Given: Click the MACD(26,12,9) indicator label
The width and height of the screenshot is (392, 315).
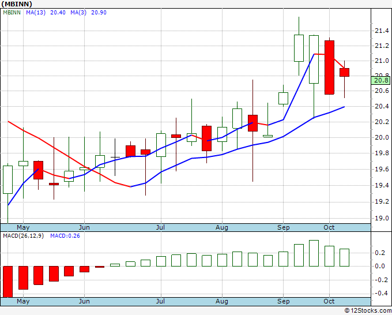Looking at the screenshot, I should 23,236.
